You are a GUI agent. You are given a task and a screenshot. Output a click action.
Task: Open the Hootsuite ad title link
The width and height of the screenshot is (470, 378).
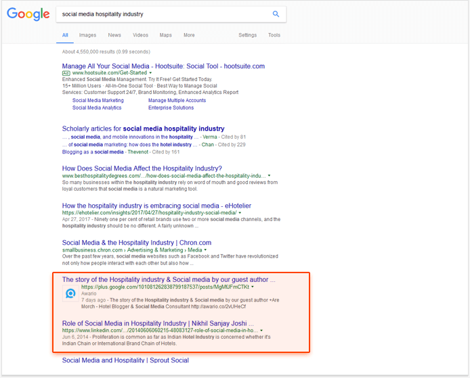tap(163, 66)
